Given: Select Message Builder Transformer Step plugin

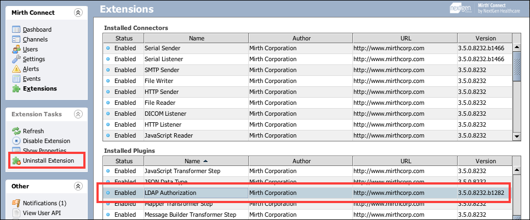Looking at the screenshot, I should pos(308,215).
